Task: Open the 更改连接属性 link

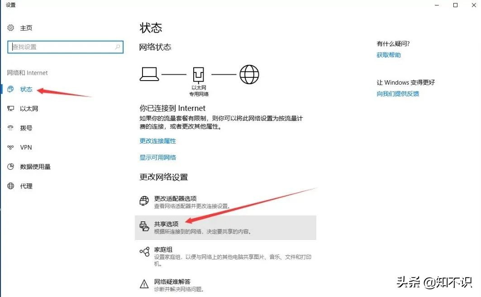Action: click(x=157, y=141)
